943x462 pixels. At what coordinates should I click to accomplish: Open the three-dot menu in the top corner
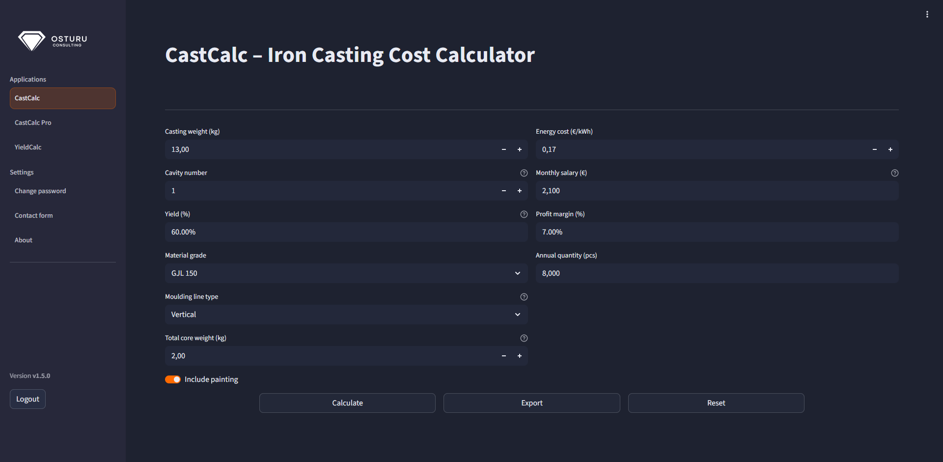click(928, 14)
